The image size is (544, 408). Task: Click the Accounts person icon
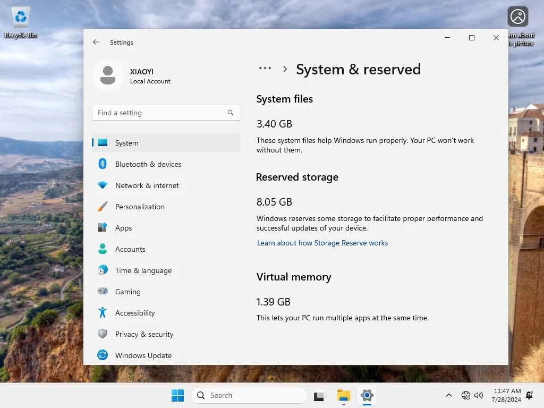[x=103, y=249]
